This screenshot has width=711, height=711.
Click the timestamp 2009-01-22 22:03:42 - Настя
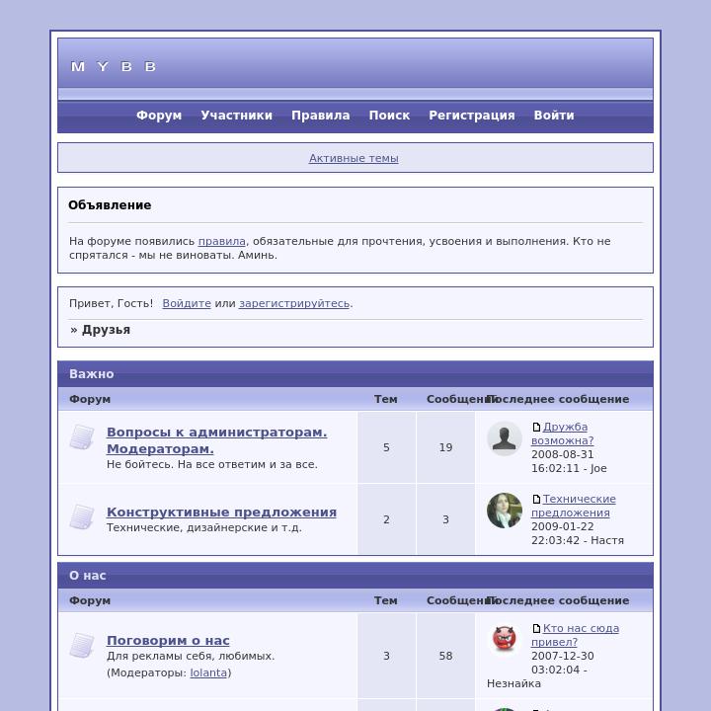click(578, 533)
